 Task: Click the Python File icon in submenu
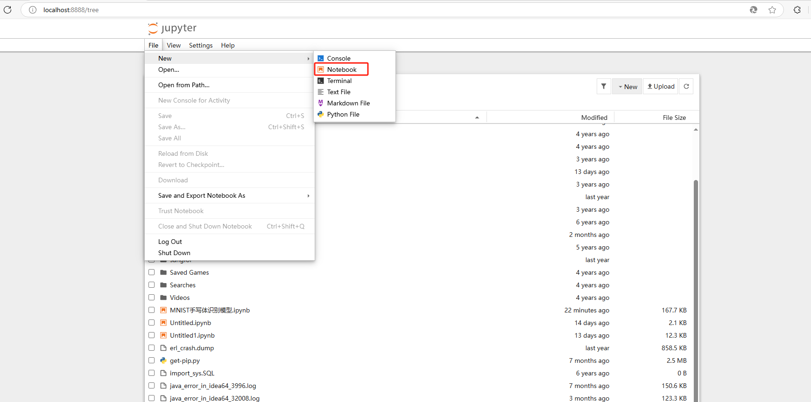(321, 114)
